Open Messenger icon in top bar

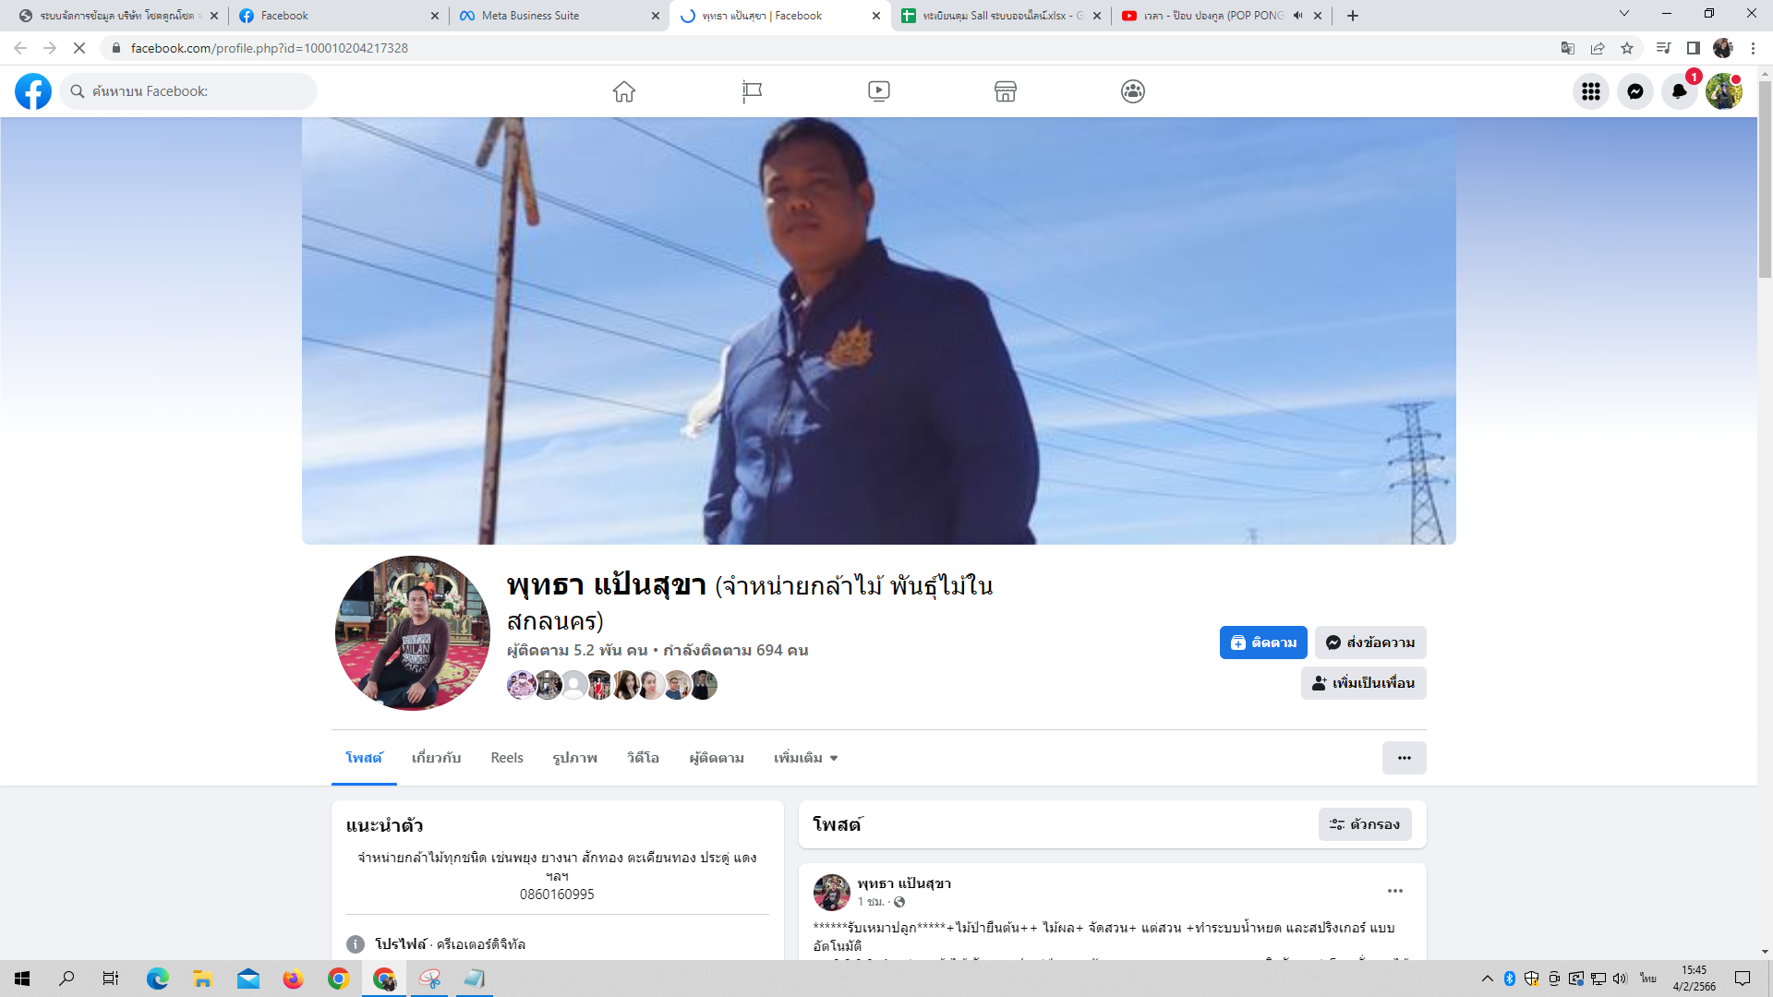point(1635,91)
